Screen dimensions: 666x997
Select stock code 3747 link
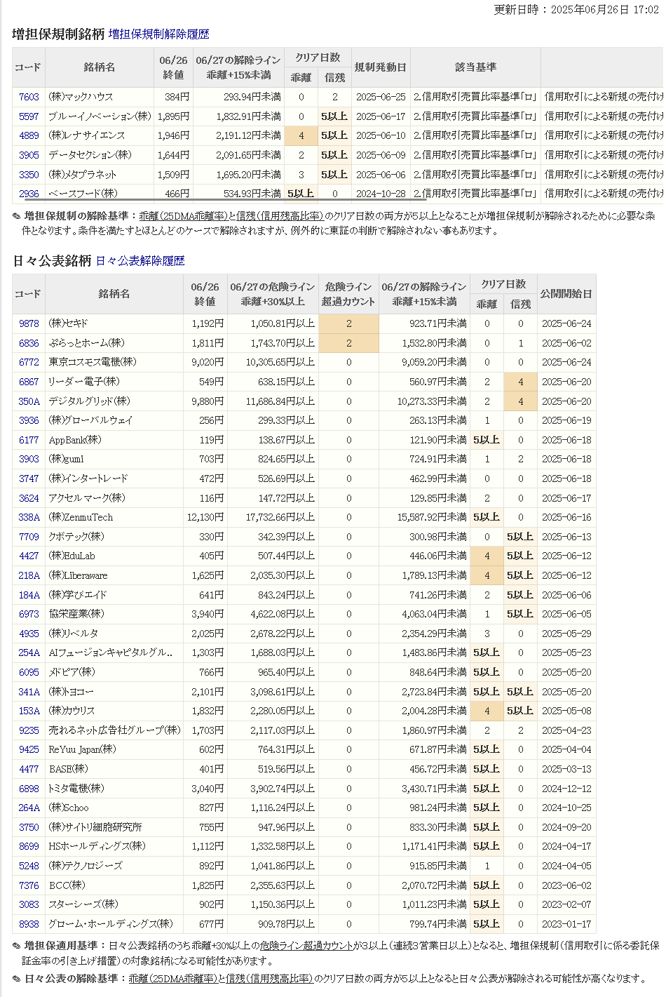[29, 479]
